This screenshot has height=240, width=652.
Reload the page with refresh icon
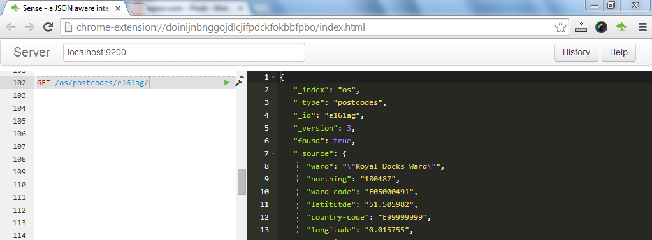point(48,27)
